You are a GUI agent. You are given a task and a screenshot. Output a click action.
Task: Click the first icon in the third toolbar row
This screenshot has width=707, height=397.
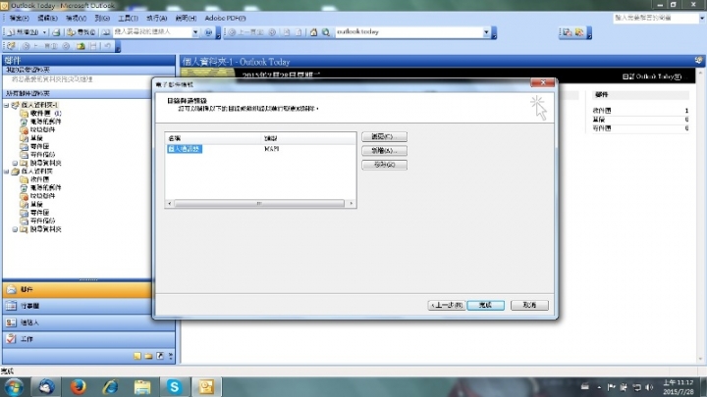coord(12,46)
